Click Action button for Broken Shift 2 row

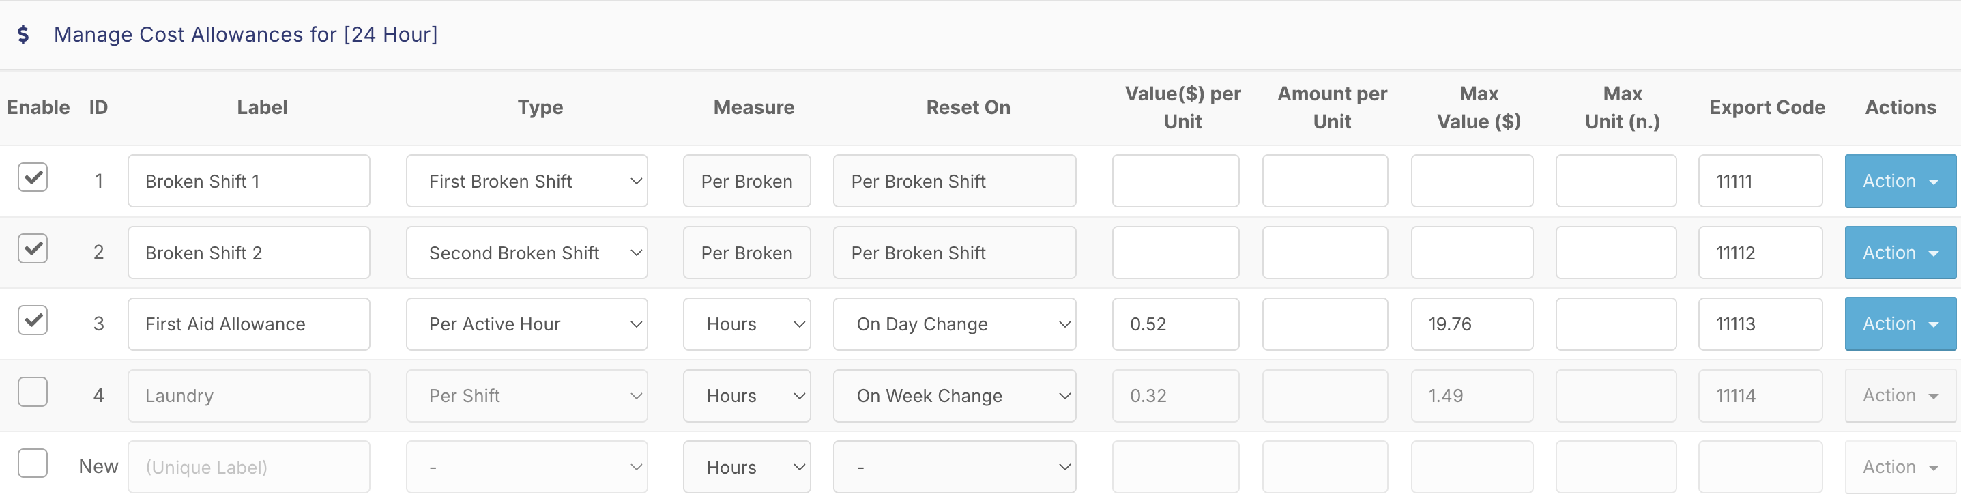[1900, 253]
